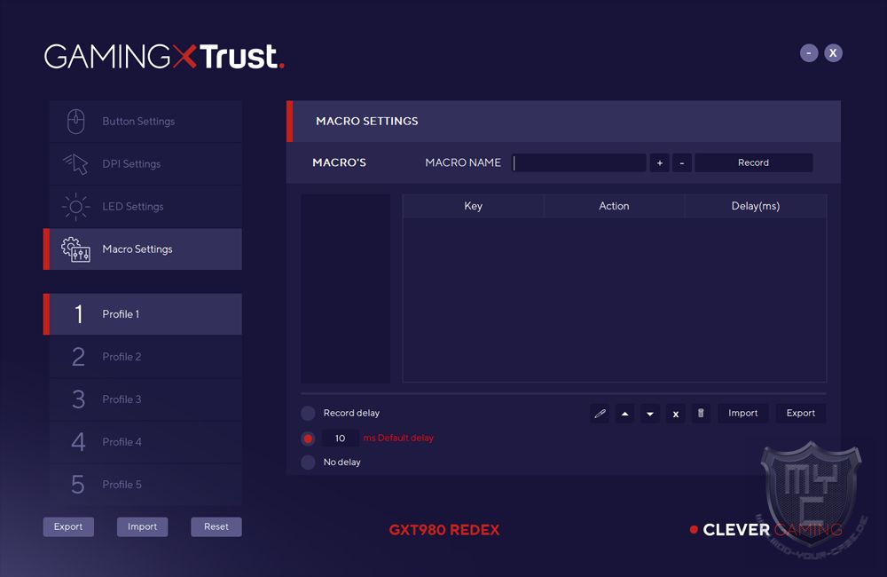This screenshot has width=887, height=577.
Task: Select the No delay option
Action: 308,462
